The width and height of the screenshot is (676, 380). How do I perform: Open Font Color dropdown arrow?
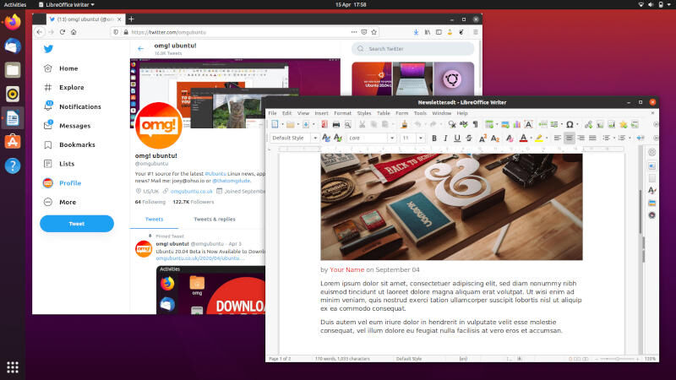click(x=531, y=138)
